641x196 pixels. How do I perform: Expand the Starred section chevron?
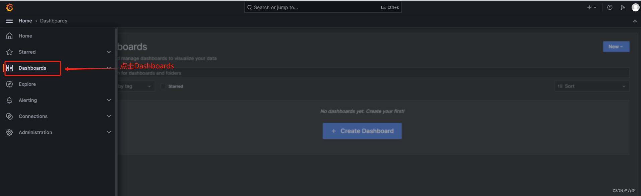point(109,52)
